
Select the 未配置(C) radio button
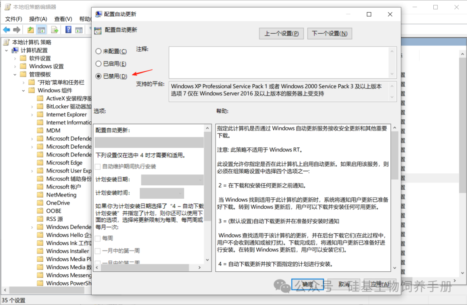pos(98,51)
